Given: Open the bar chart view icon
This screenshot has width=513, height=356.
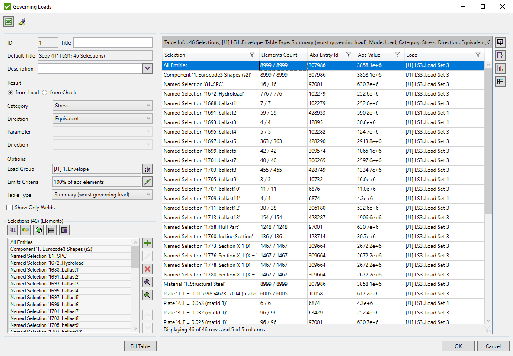Looking at the screenshot, I should (500, 68).
